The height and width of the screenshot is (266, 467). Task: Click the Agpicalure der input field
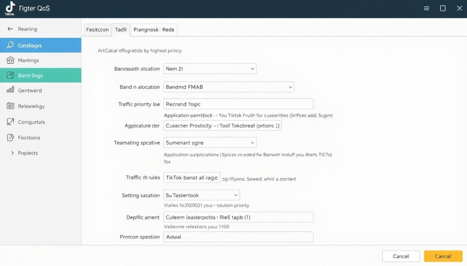[222, 125]
